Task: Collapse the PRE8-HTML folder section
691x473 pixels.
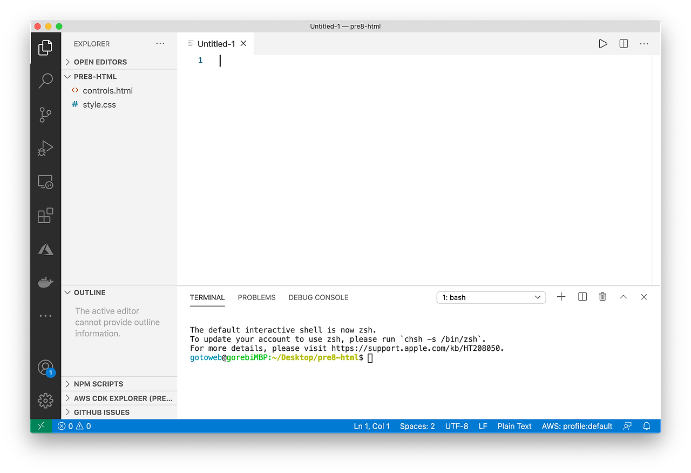Action: 119,76
